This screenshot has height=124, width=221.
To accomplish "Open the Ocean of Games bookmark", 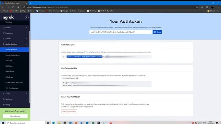I will [x=52, y=11].
